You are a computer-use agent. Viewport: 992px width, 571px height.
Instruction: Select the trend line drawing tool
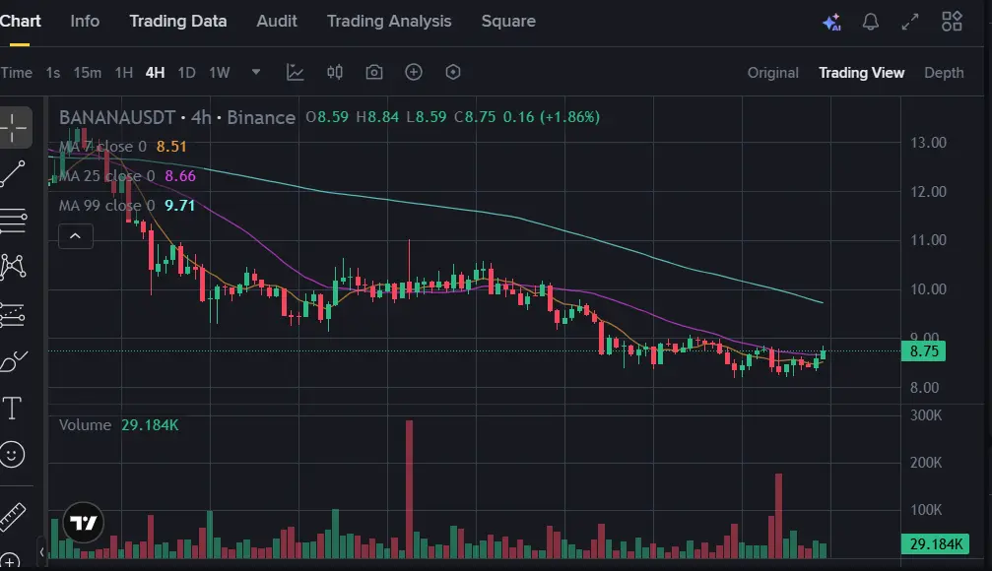click(14, 174)
